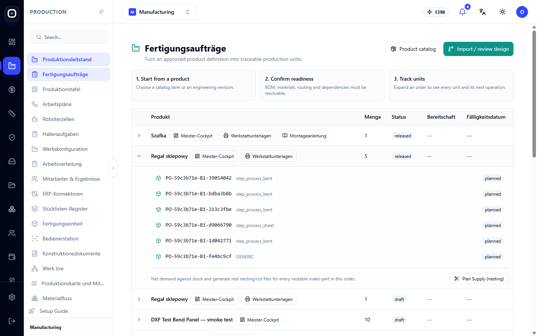Viewport: 537px width, 336px height.
Task: Select unit PO-59c3b71e-B1-d9066790
Action: pyautogui.click(x=198, y=225)
